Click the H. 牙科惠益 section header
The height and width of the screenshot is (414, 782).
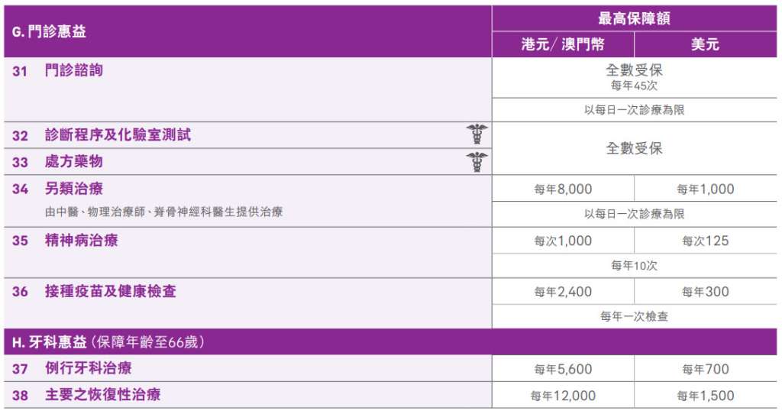pos(108,342)
